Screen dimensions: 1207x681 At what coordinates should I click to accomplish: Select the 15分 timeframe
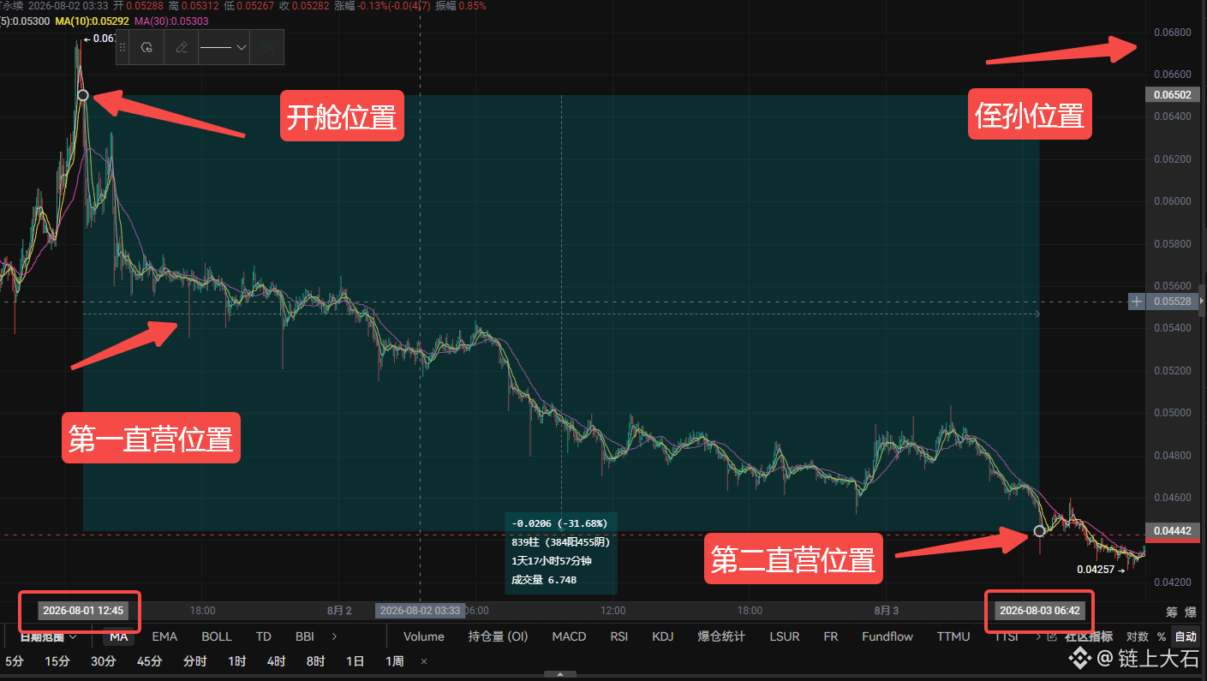(x=57, y=661)
